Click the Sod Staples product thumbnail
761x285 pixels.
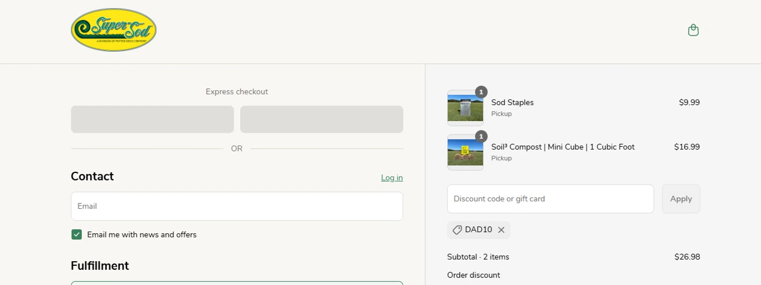(x=465, y=108)
